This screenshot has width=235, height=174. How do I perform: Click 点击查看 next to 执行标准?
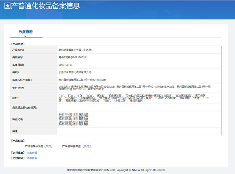32,153
